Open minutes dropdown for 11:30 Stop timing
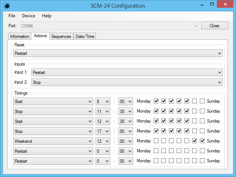 point(125,111)
